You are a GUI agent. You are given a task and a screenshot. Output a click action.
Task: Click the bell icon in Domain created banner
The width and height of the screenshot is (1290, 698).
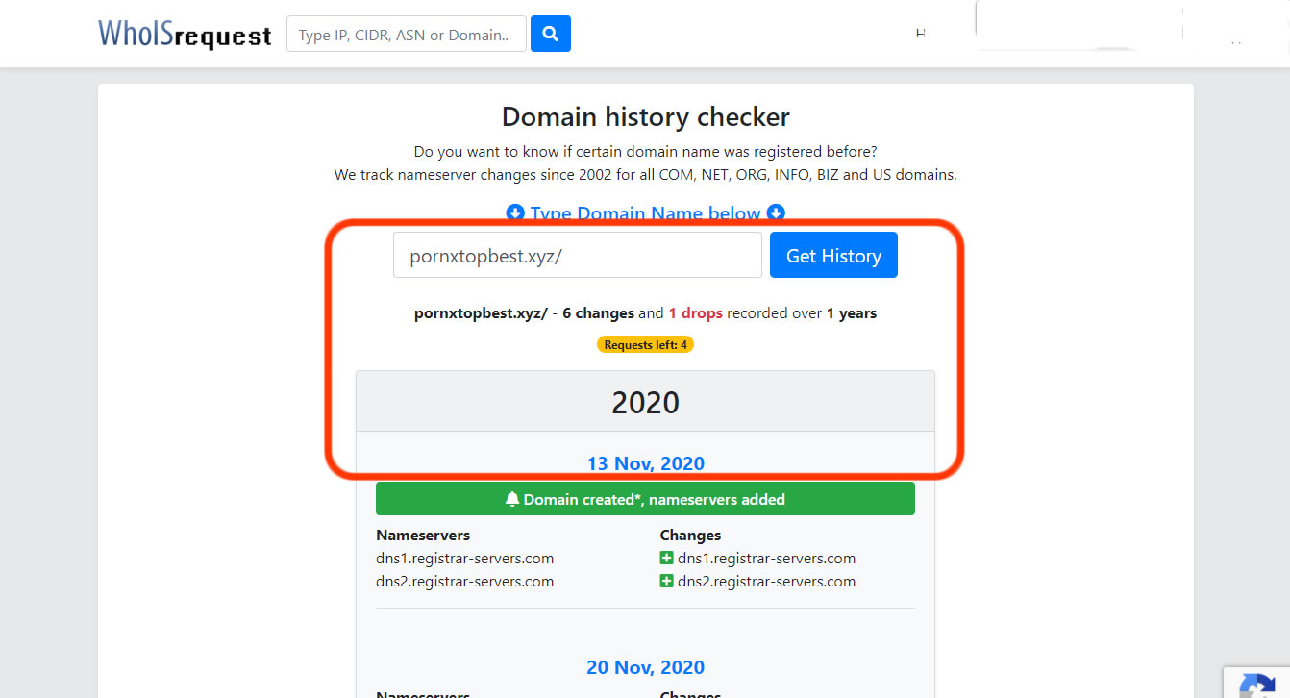click(512, 499)
